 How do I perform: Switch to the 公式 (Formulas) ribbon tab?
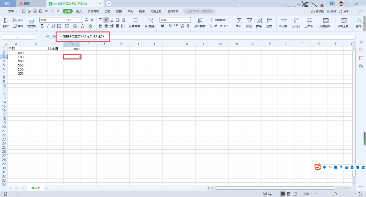pos(107,11)
